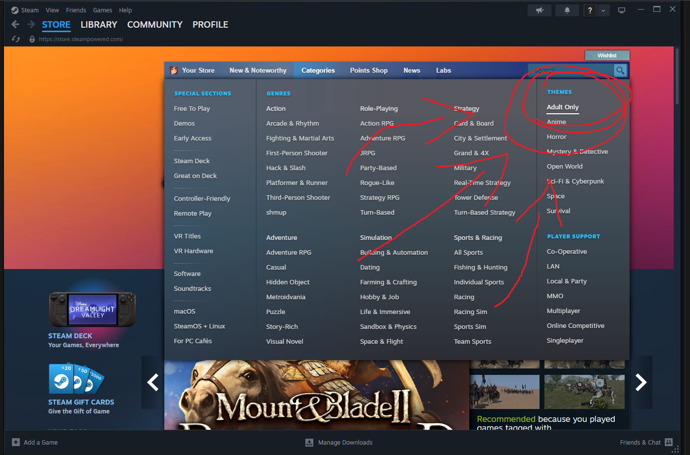The width and height of the screenshot is (690, 455).
Task: Open the Labs tab
Action: coord(444,70)
